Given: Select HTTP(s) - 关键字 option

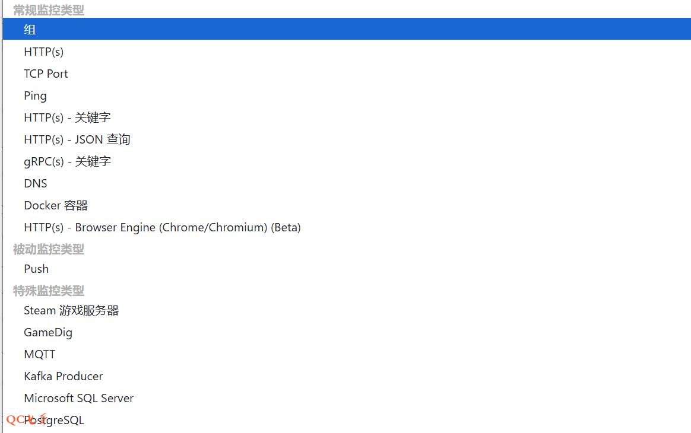Looking at the screenshot, I should (67, 117).
